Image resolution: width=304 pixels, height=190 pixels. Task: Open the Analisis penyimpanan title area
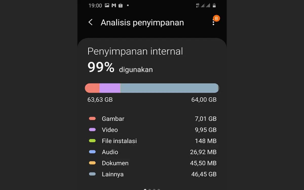[x=142, y=23]
